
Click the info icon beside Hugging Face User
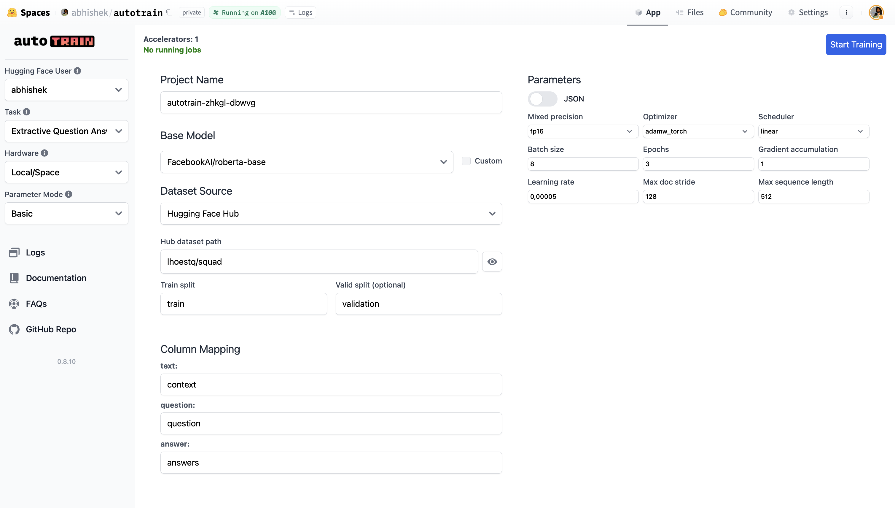(77, 71)
